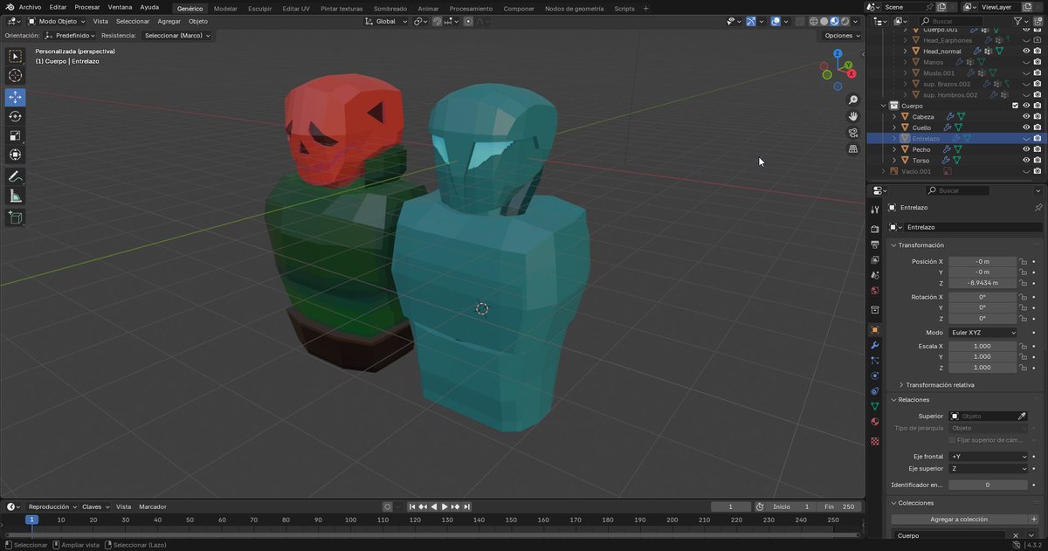Viewport: 1048px width, 551px height.
Task: Open the Agregar menu in viewport header
Action: click(169, 21)
